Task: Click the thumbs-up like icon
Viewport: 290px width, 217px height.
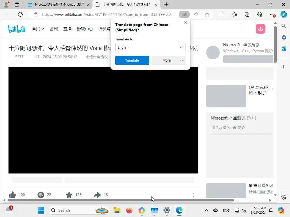Action: point(12,195)
